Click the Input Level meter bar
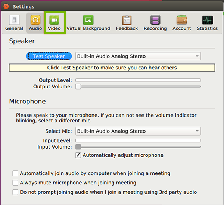This screenshot has height=205, width=224. tap(138, 140)
